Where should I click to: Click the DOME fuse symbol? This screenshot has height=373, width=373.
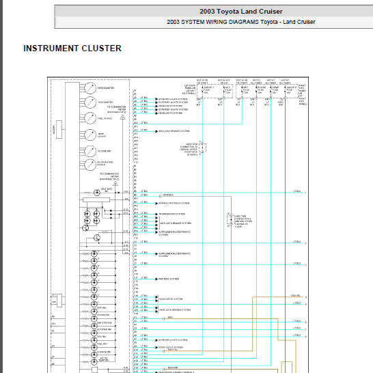[x=271, y=90]
